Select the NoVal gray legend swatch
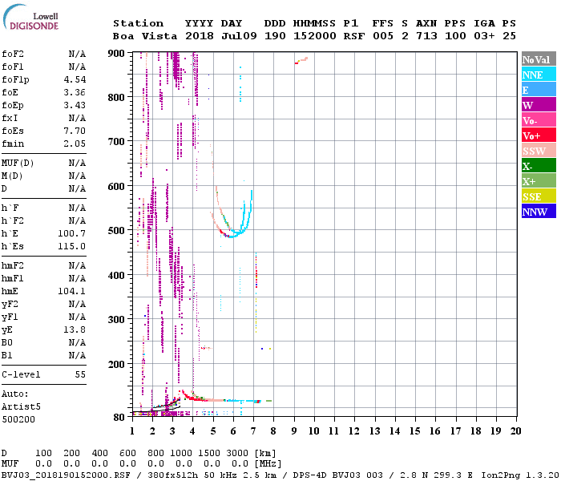 click(x=539, y=60)
